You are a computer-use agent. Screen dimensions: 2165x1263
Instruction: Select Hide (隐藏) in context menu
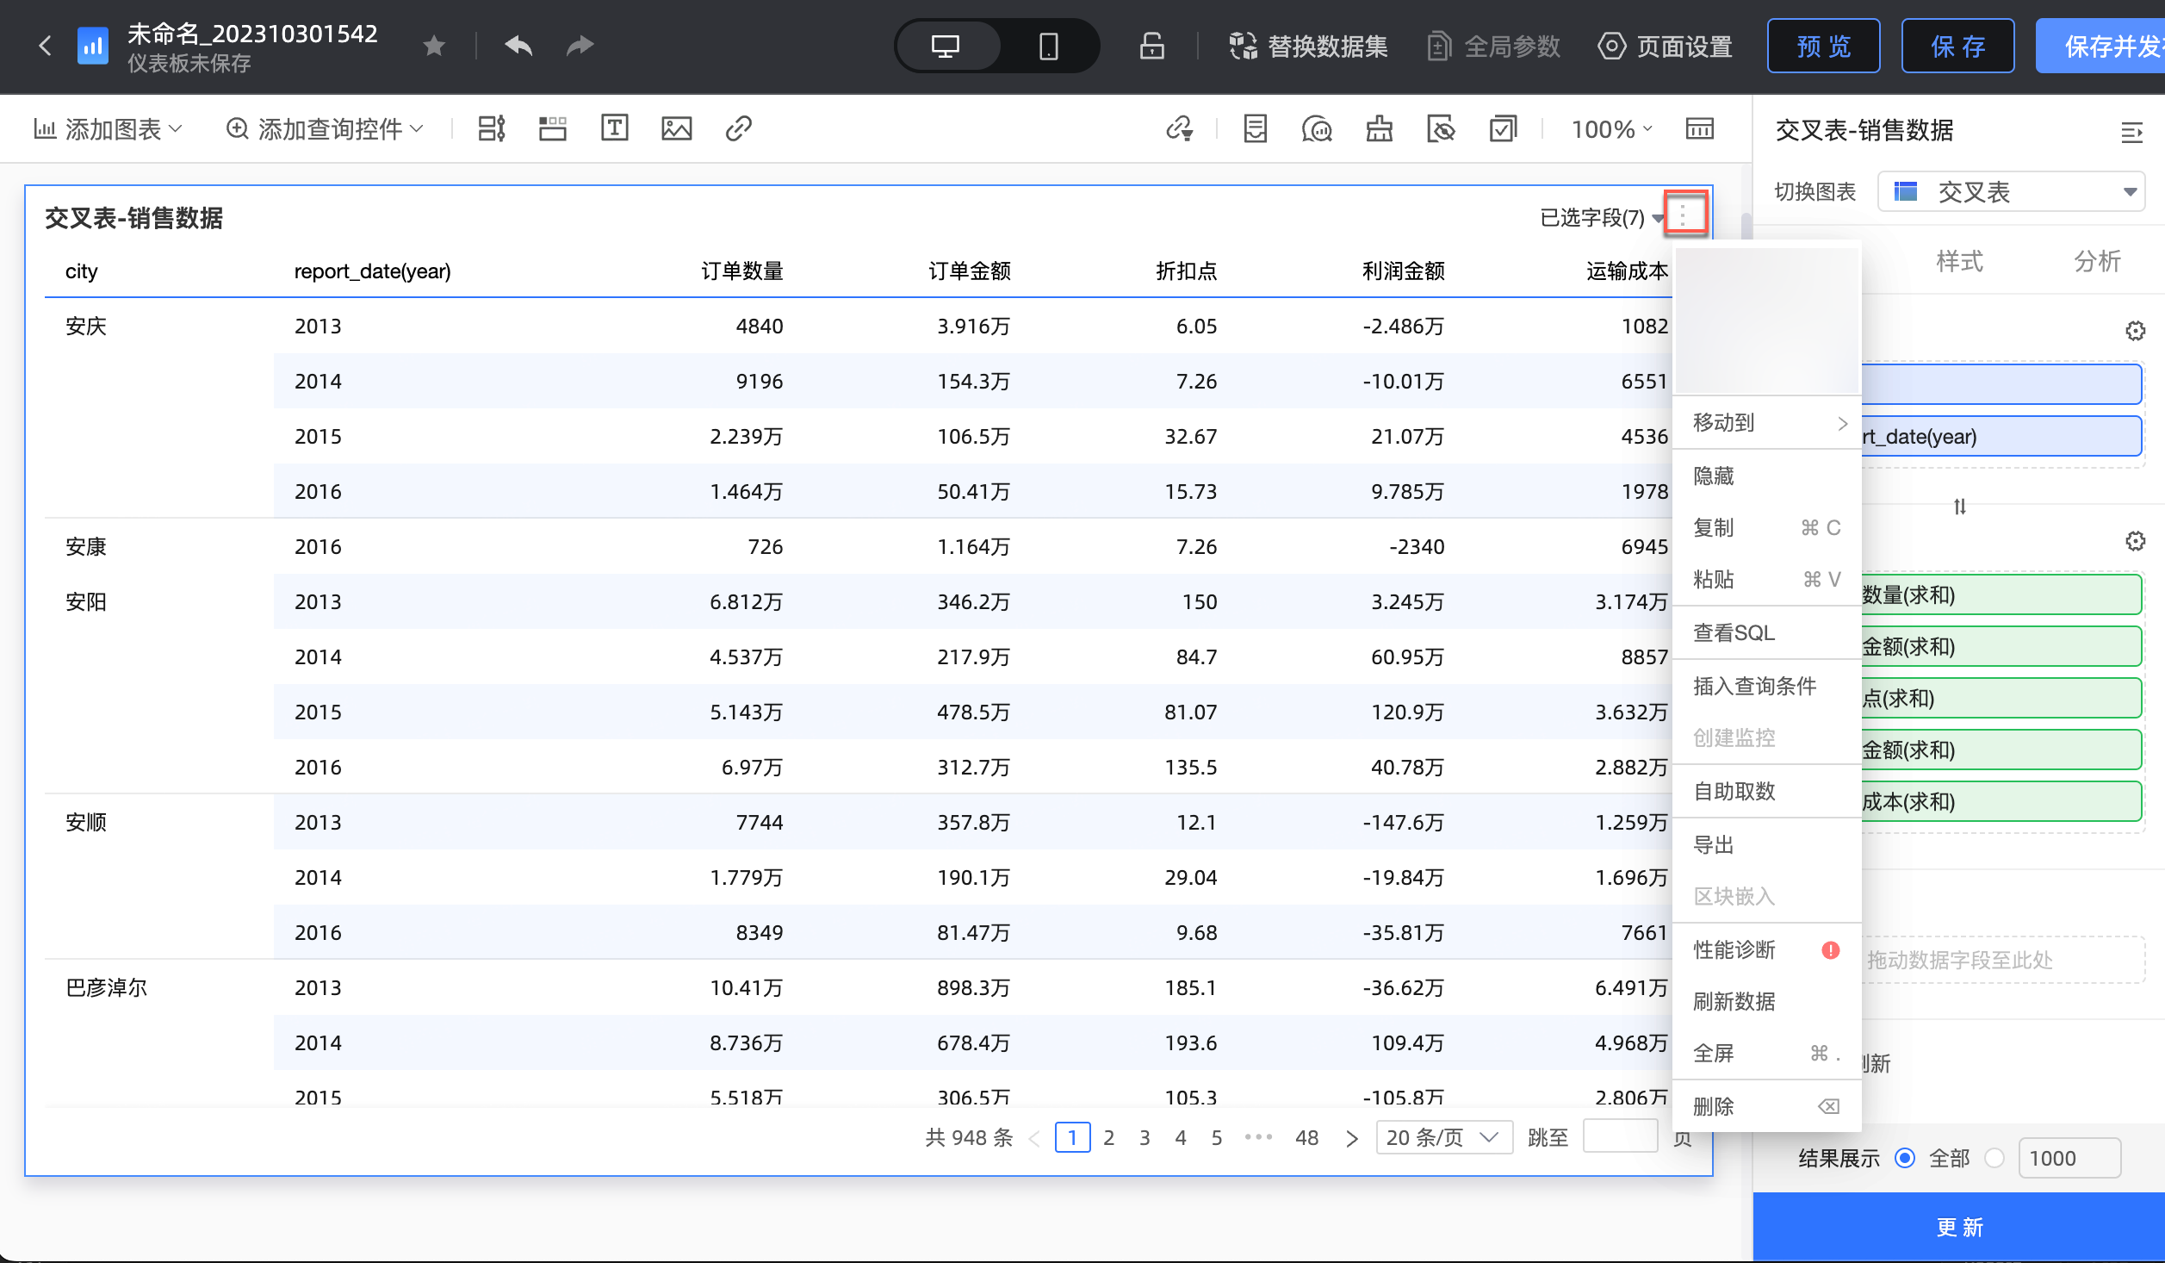[1767, 476]
